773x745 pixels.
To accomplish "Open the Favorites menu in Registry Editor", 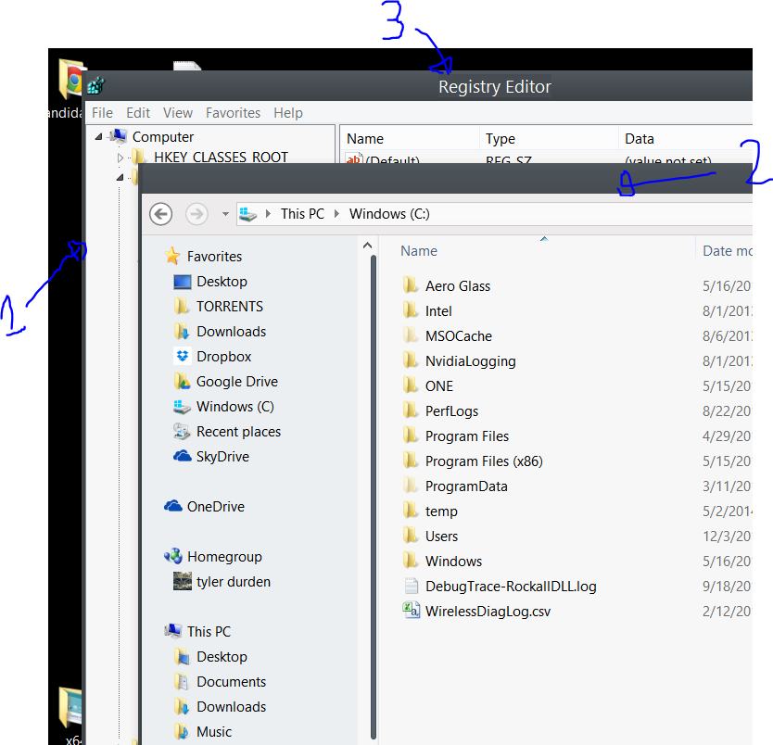I will pyautogui.click(x=233, y=113).
